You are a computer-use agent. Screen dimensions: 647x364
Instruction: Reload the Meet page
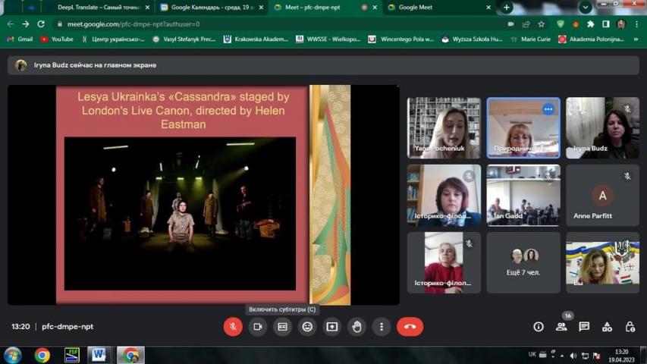click(41, 24)
